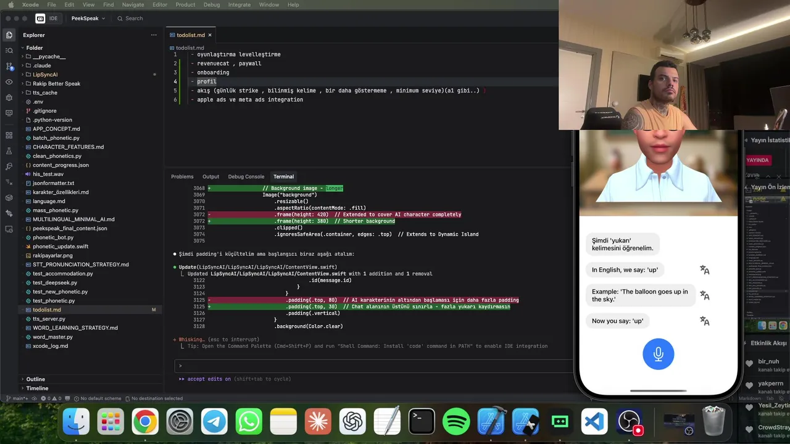
Task: Open the Testing flask icon
Action: [9, 151]
